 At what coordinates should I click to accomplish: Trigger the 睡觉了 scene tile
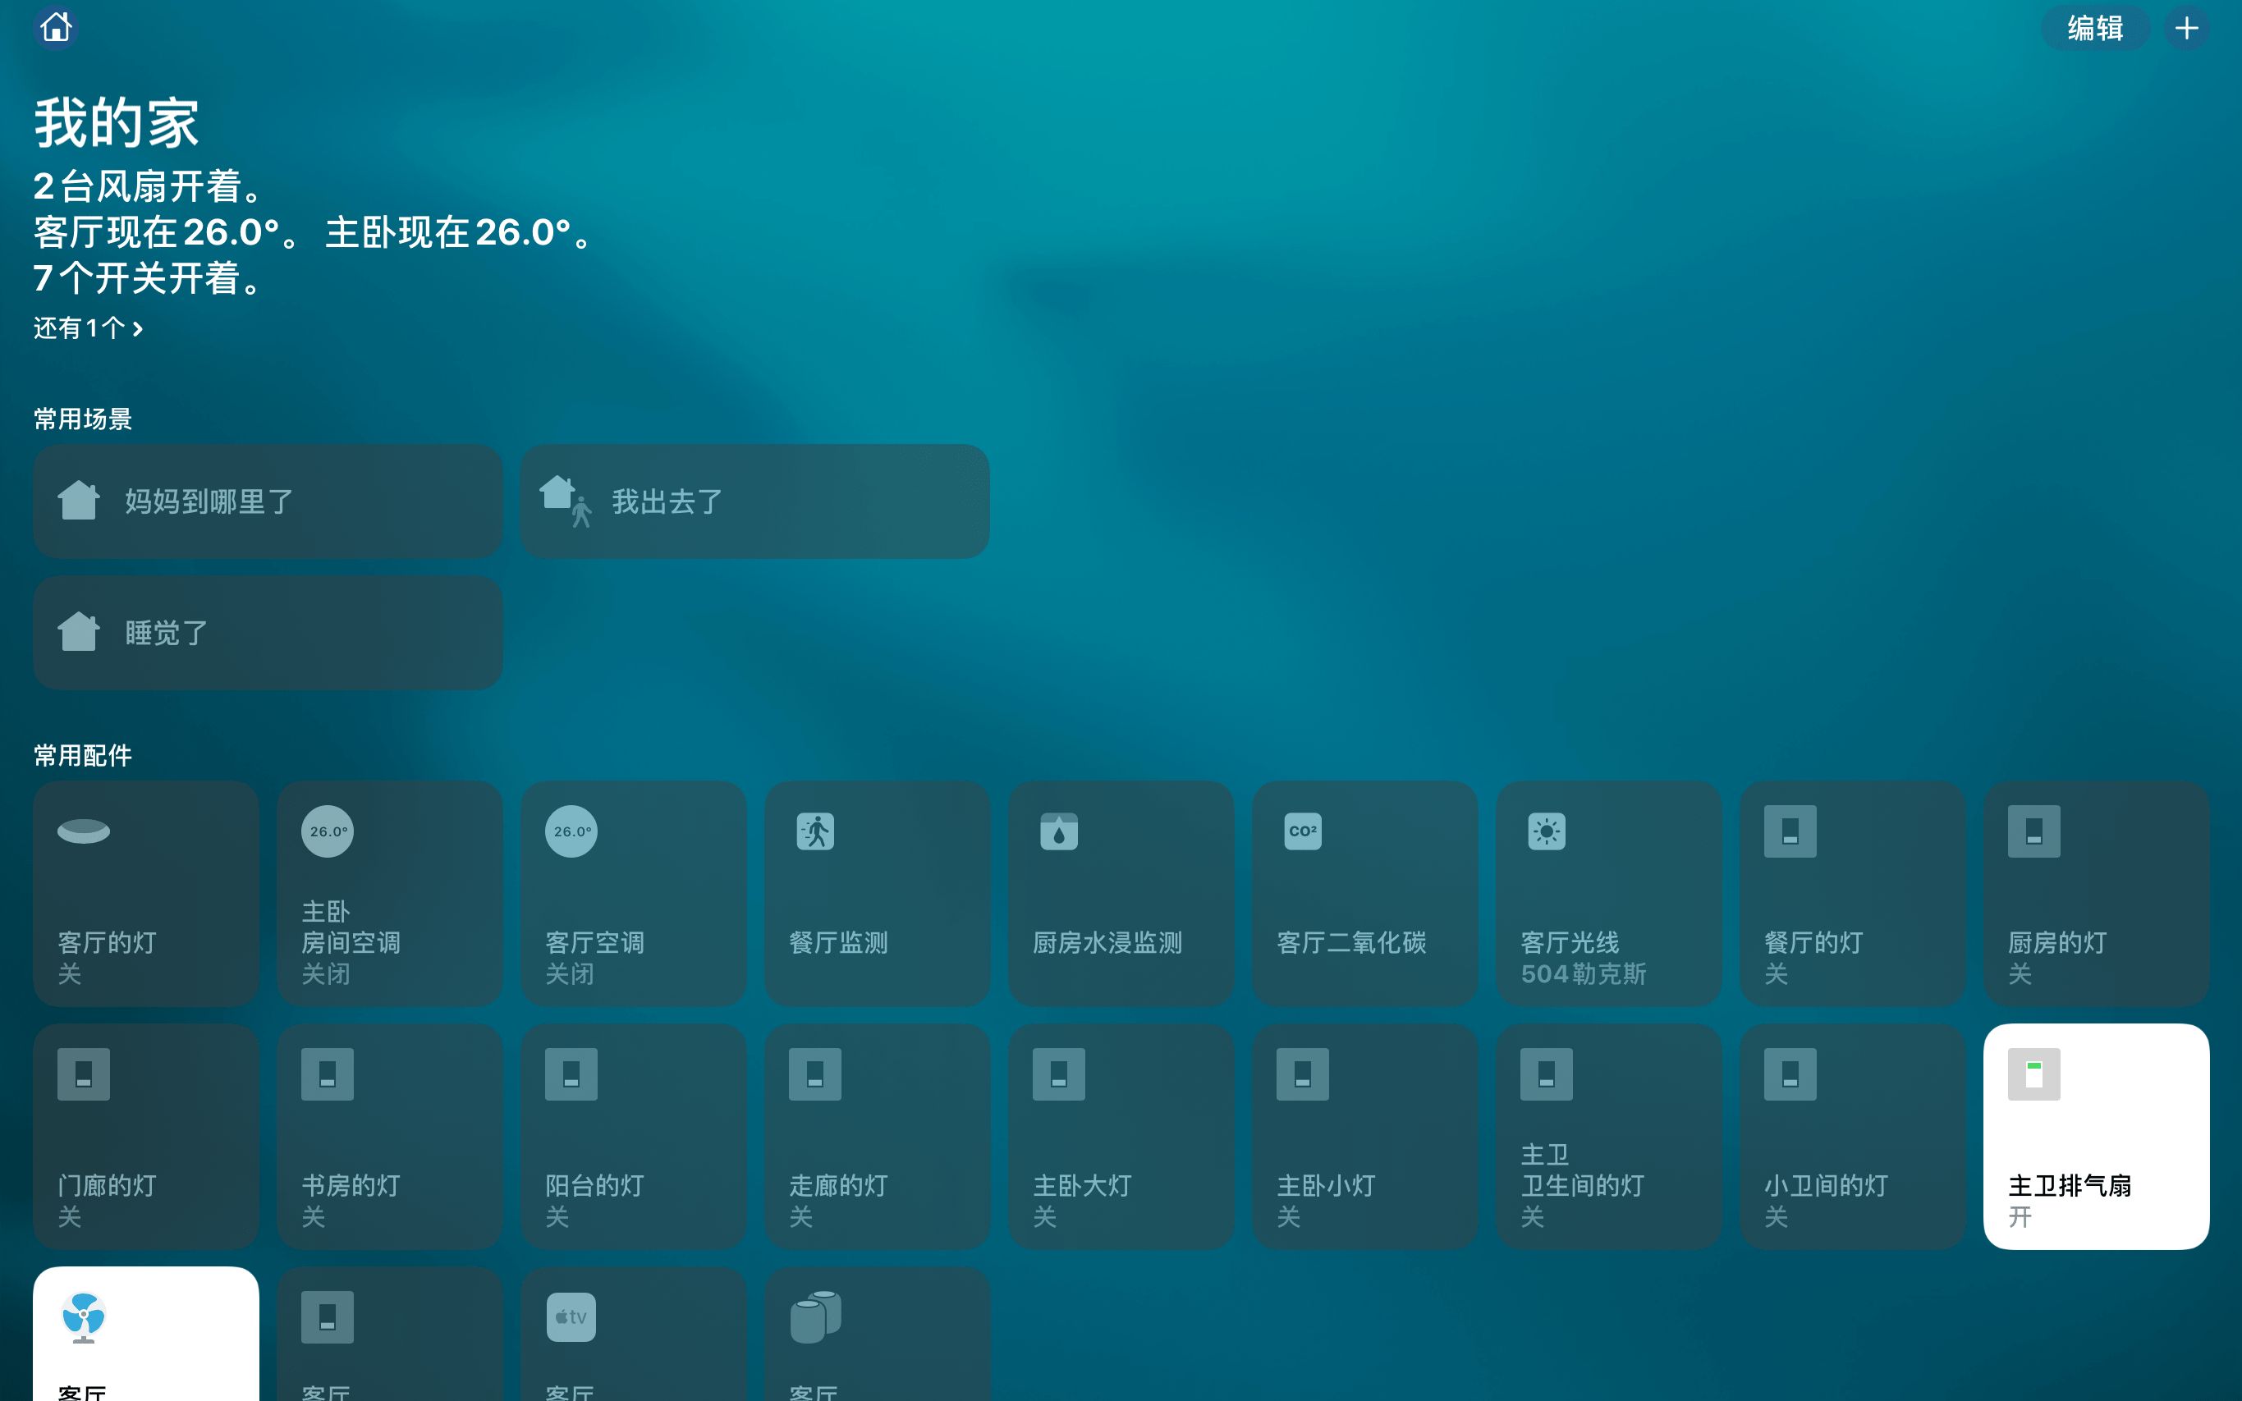point(268,633)
